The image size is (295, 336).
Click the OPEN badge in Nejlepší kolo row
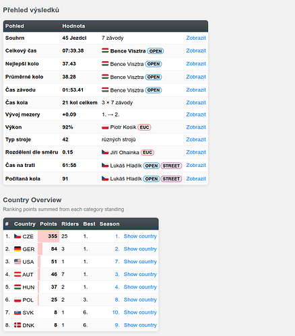(x=154, y=64)
